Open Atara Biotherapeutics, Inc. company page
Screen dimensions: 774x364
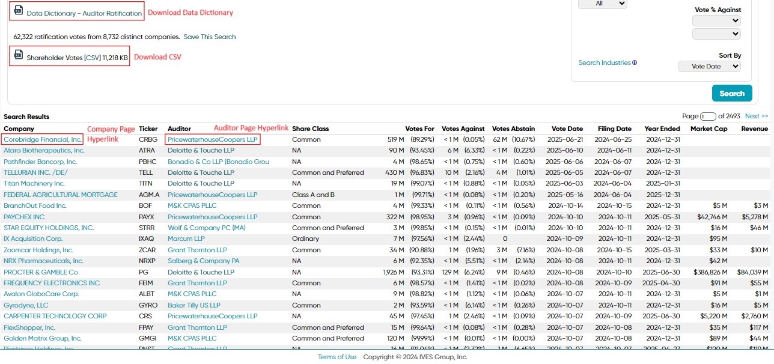pyautogui.click(x=44, y=150)
